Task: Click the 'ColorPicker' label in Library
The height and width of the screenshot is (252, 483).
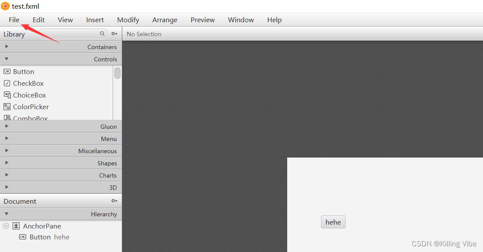Action: pos(31,107)
